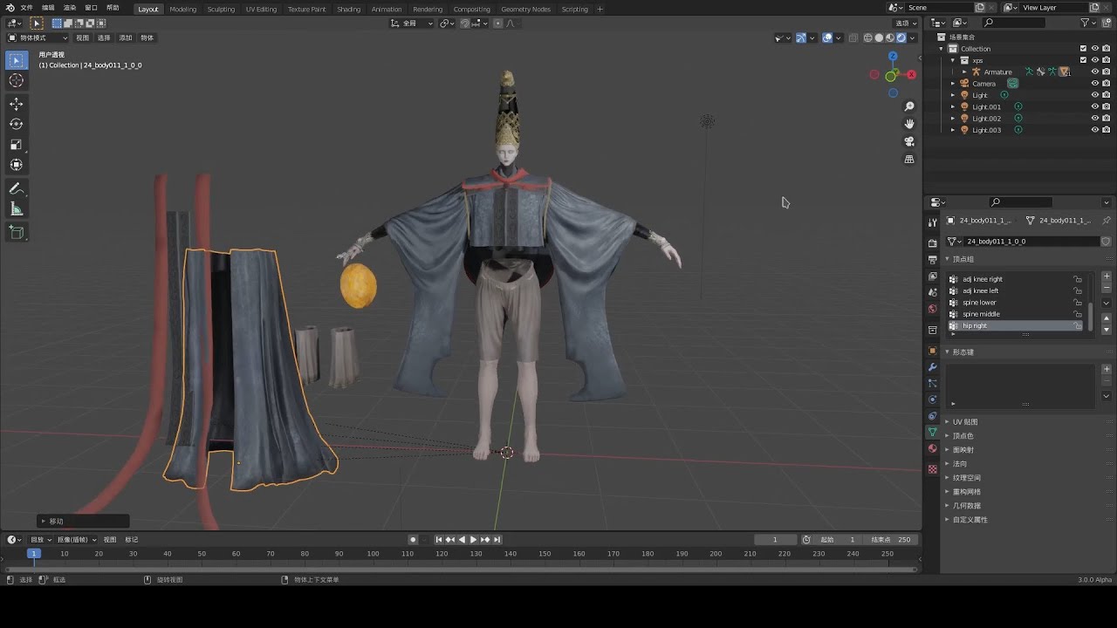Select the Measure ruler tool
Viewport: 1117px width, 628px height.
coord(16,208)
